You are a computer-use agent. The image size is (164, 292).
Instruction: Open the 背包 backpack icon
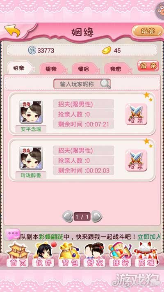pos(69,254)
